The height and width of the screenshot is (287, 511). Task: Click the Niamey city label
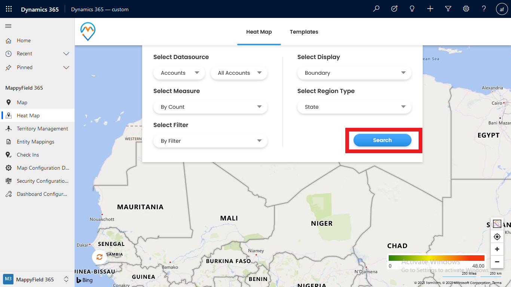[x=256, y=251]
